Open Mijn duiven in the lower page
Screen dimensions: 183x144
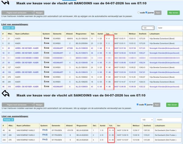click(x=172, y=105)
